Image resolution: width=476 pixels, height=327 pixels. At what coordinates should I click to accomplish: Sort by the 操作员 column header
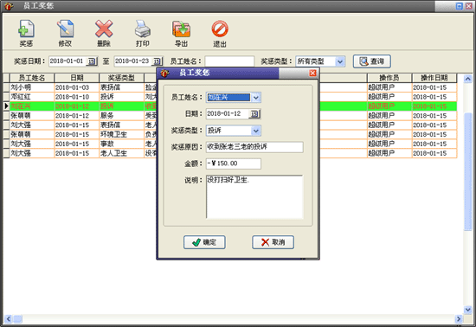click(x=389, y=78)
